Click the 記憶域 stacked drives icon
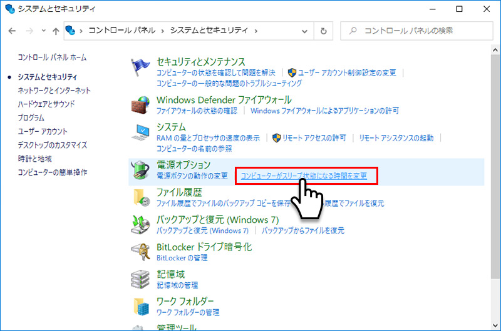Screen dimensions: 501x331 (140, 279)
